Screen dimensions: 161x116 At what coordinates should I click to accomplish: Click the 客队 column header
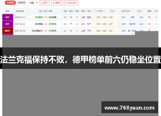point(51,11)
